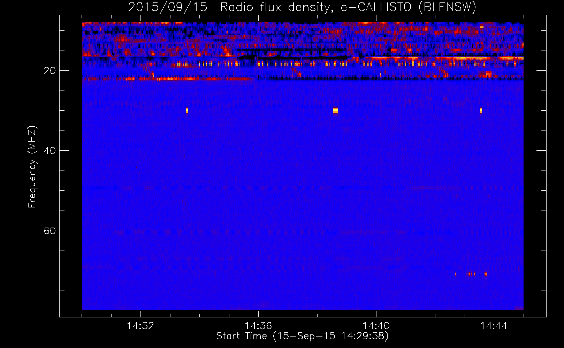Click the "Frequency (MHZ)" y-axis label
564x348 pixels.
(32, 167)
